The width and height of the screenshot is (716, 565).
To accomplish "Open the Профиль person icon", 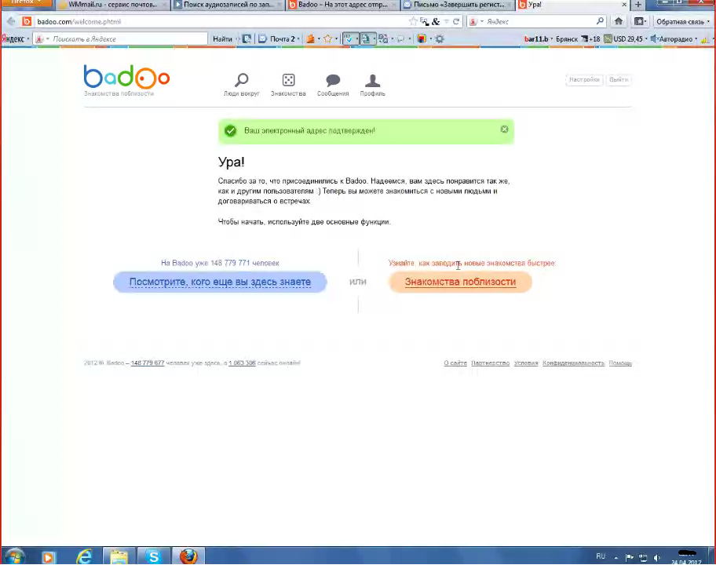I will click(x=372, y=80).
